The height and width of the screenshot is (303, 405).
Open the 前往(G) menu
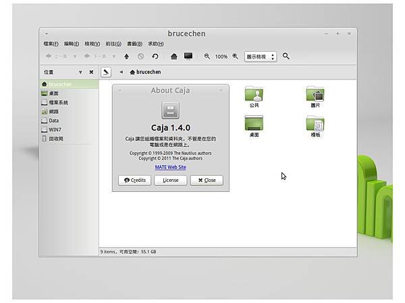[x=113, y=44]
